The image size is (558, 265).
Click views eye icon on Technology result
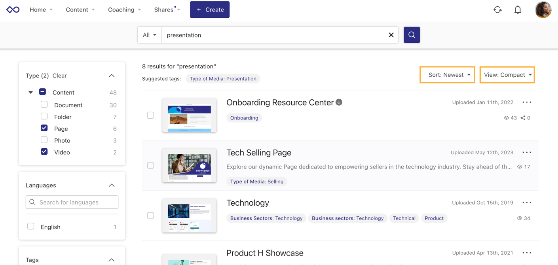[520, 218]
